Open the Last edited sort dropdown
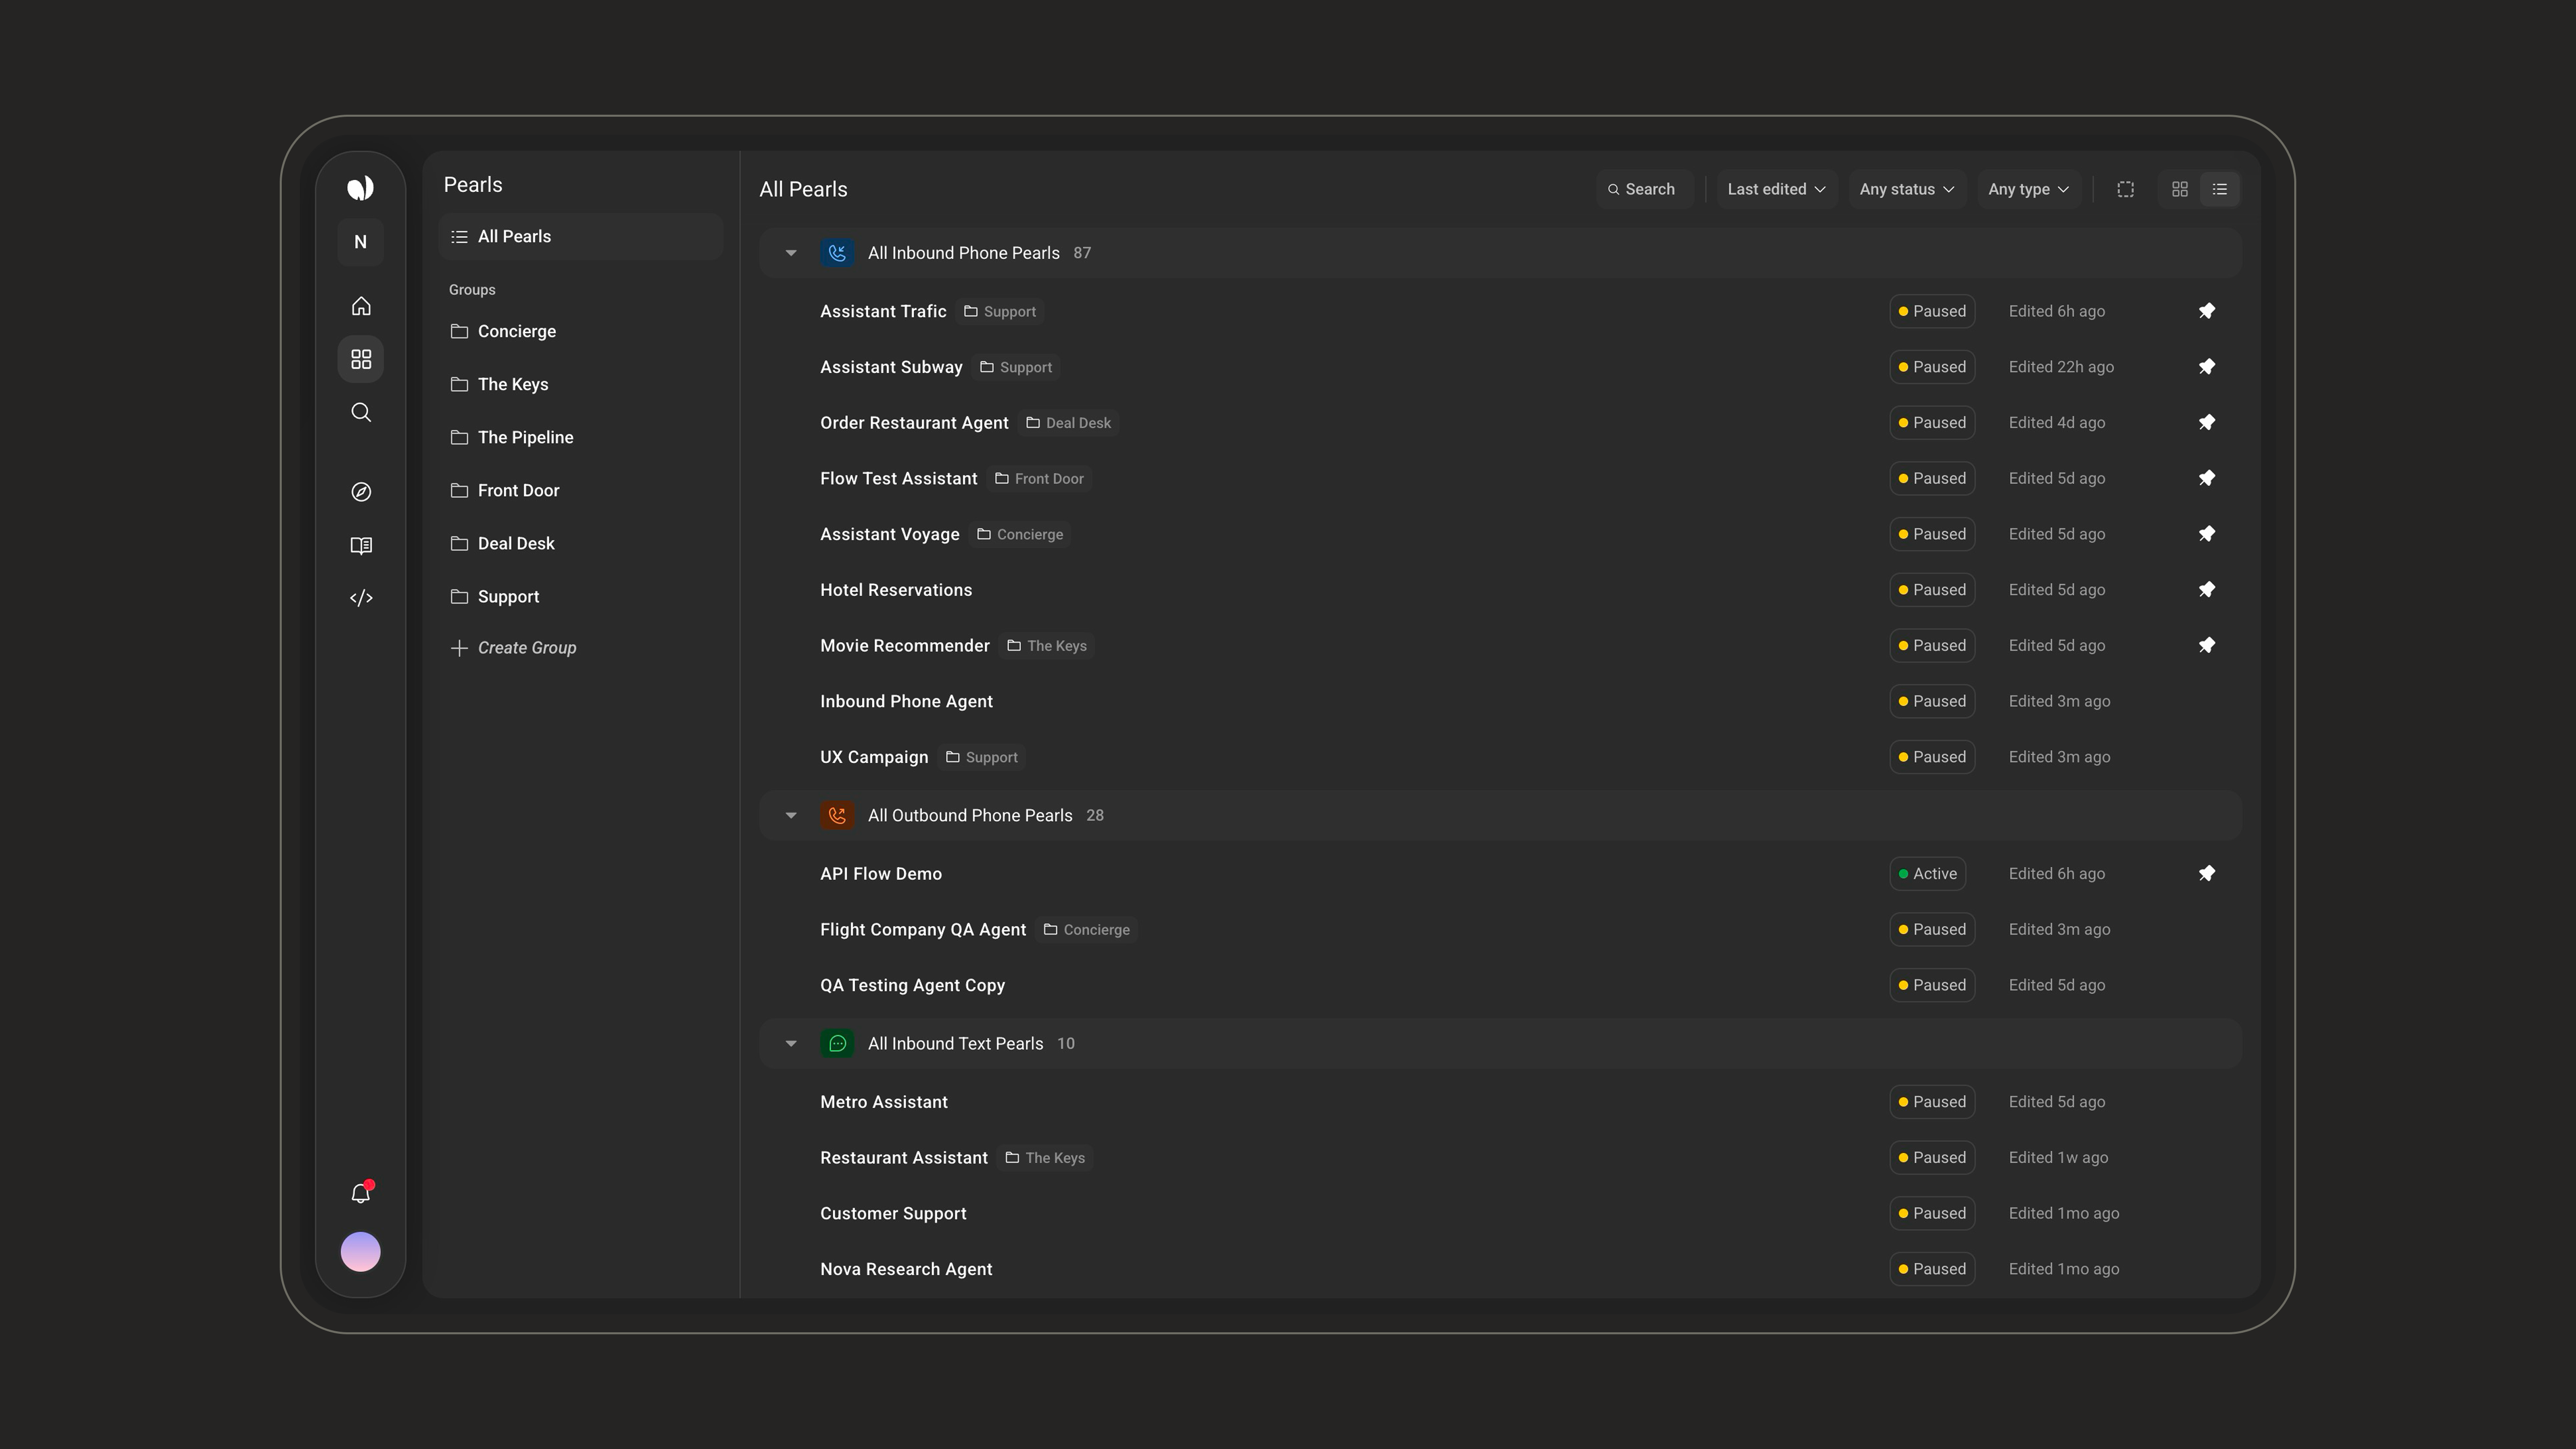Viewport: 2576px width, 1449px height. click(x=1776, y=189)
